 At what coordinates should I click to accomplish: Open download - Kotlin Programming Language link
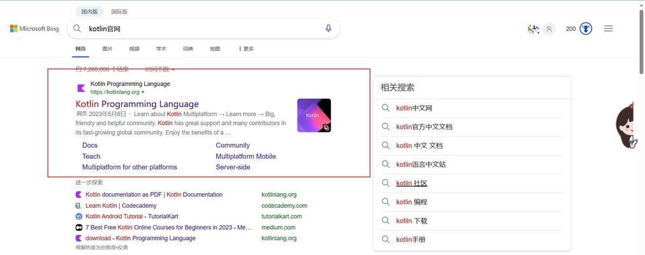(x=141, y=238)
